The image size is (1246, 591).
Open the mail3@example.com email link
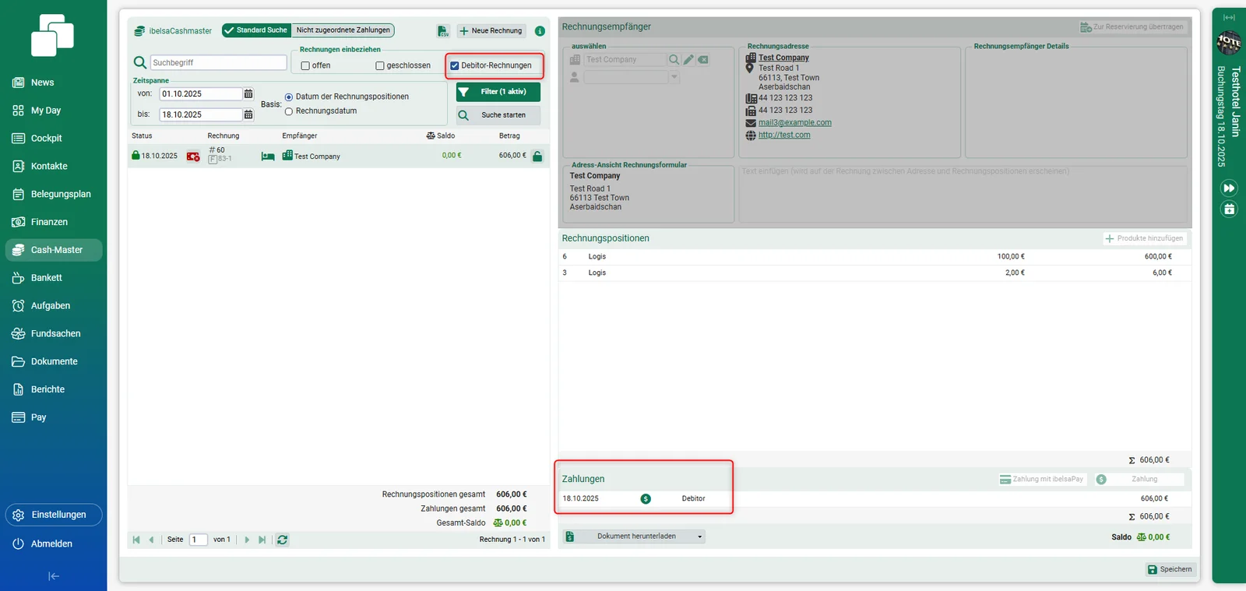click(x=795, y=123)
